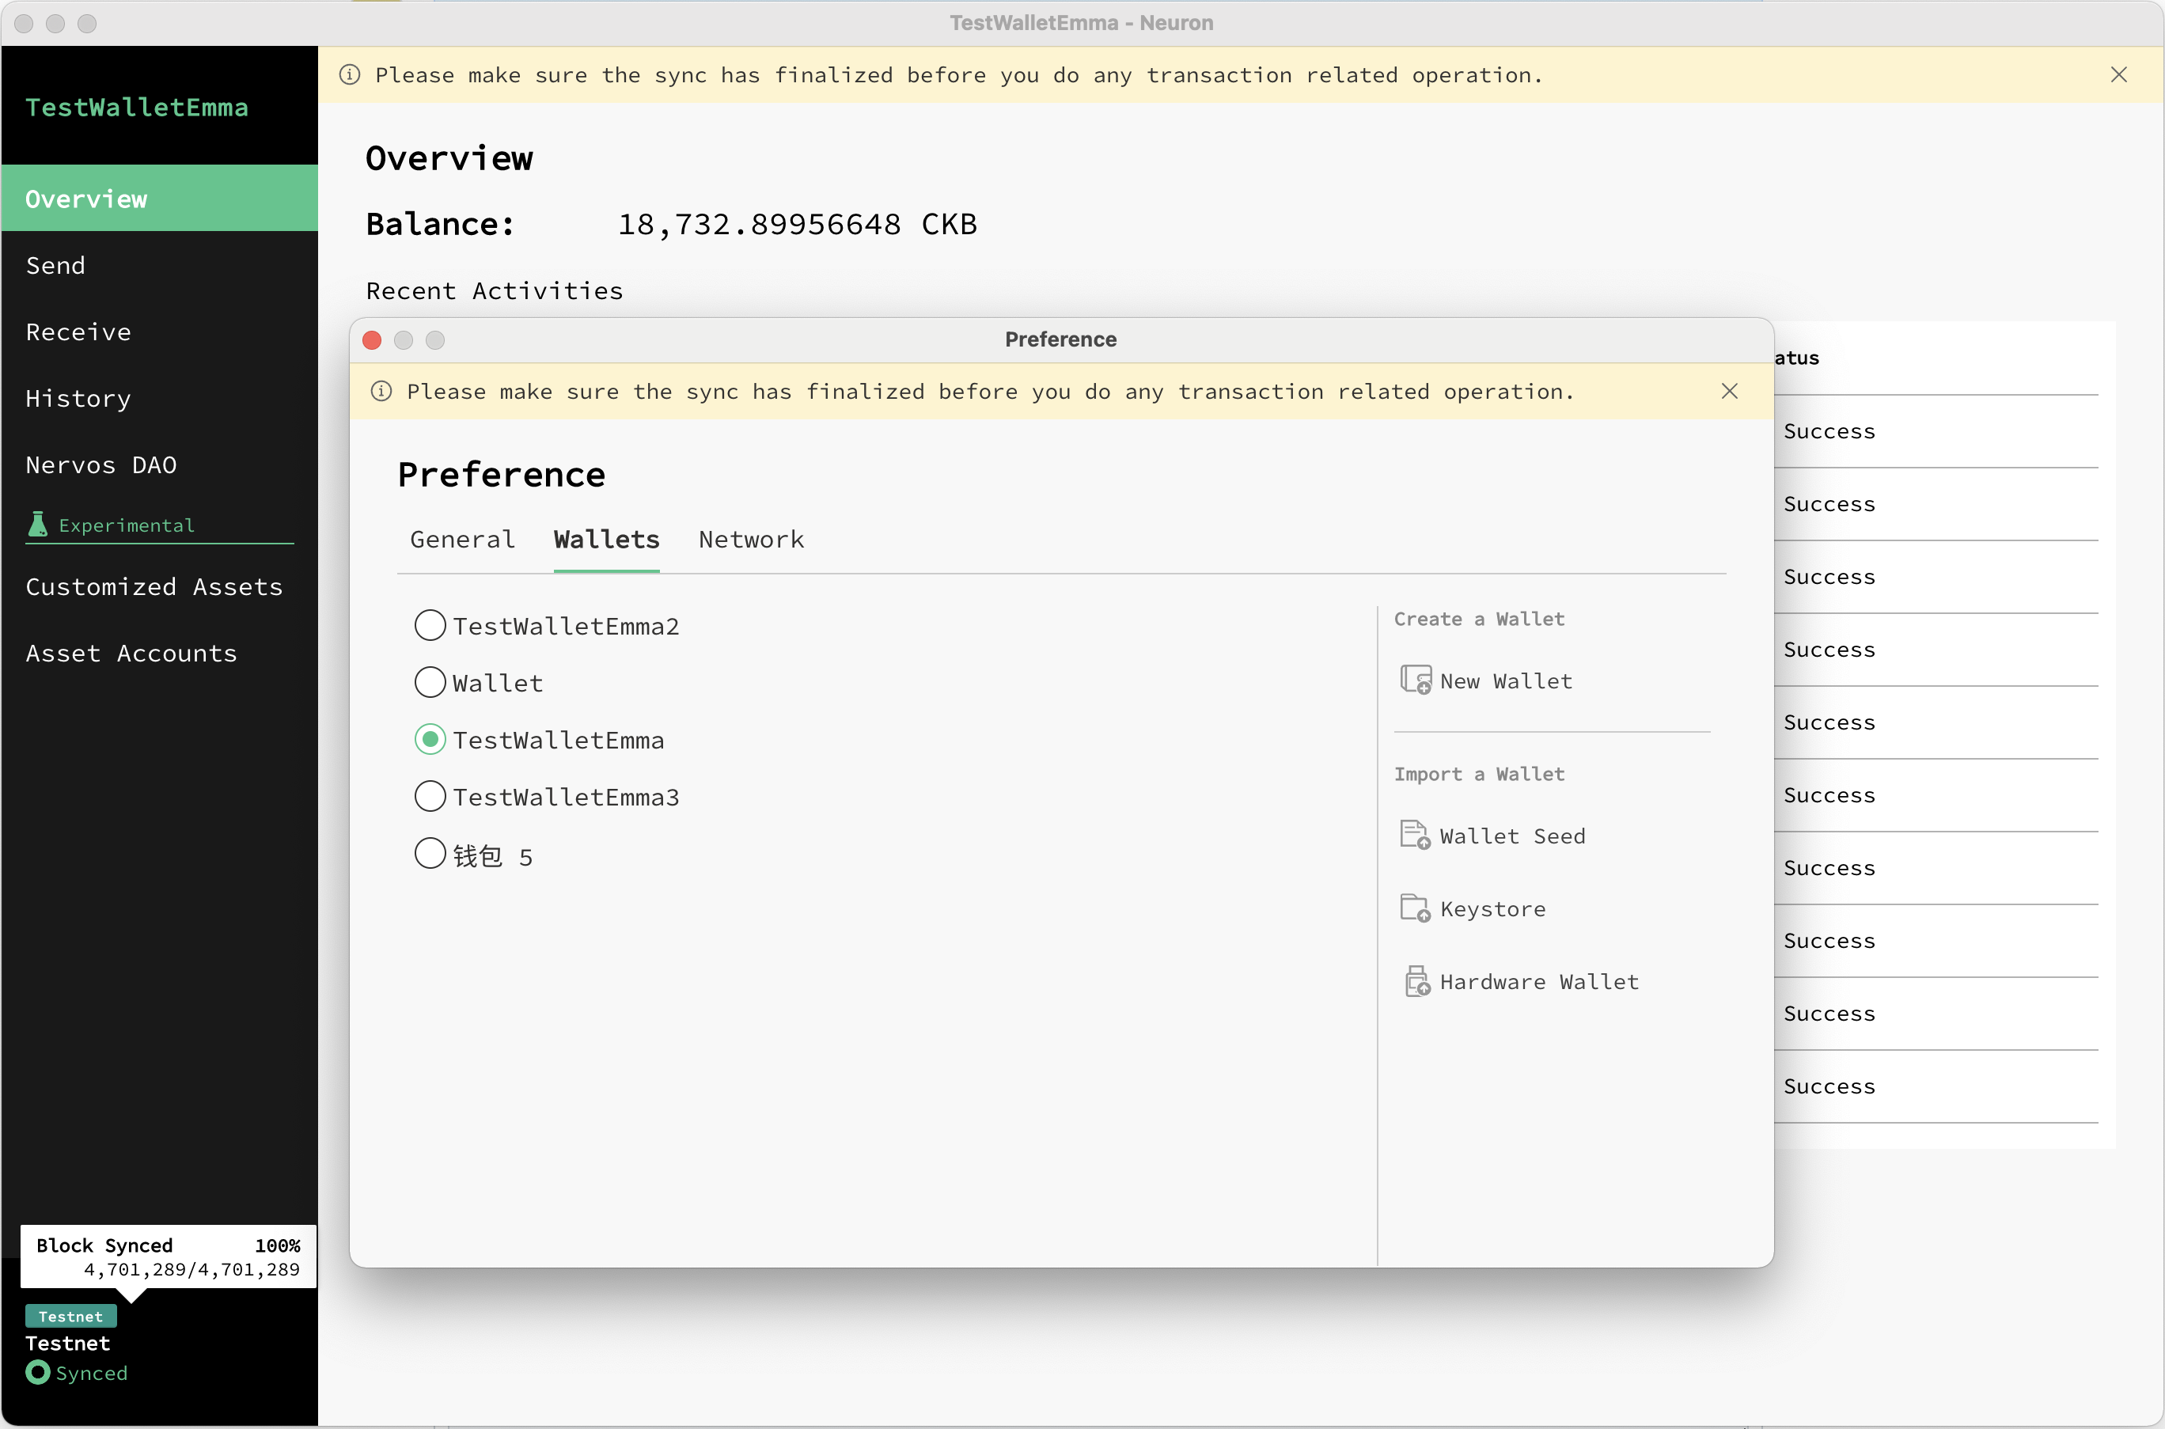Select the TestWalletEmma radio button
Image resolution: width=2165 pixels, height=1429 pixels.
[x=430, y=739]
